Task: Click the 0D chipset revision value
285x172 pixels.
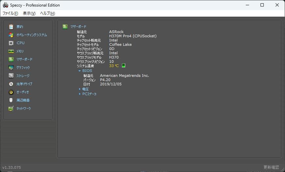Action: click(x=112, y=49)
